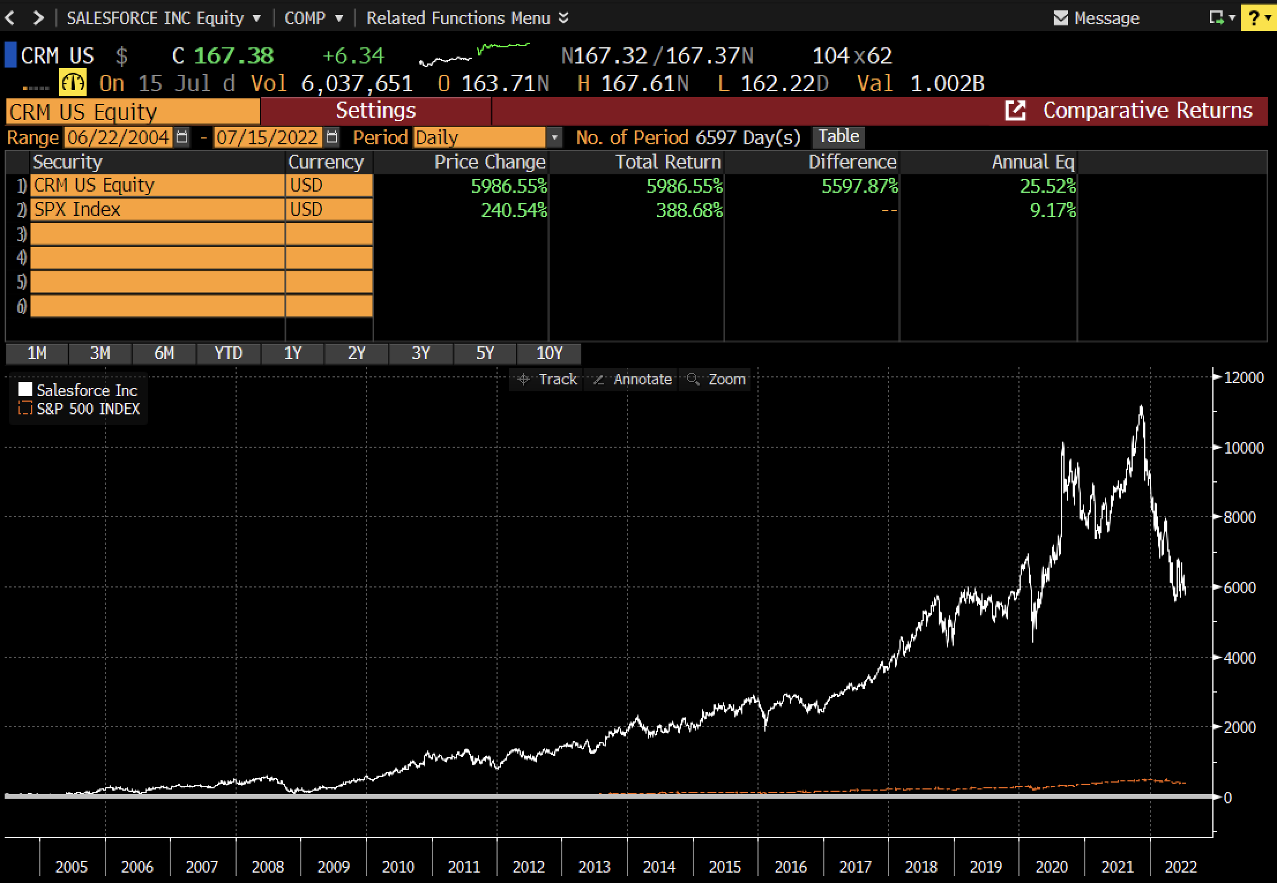Click the 25.52% Annual Eq value
Image resolution: width=1277 pixels, height=883 pixels.
pyautogui.click(x=1047, y=186)
